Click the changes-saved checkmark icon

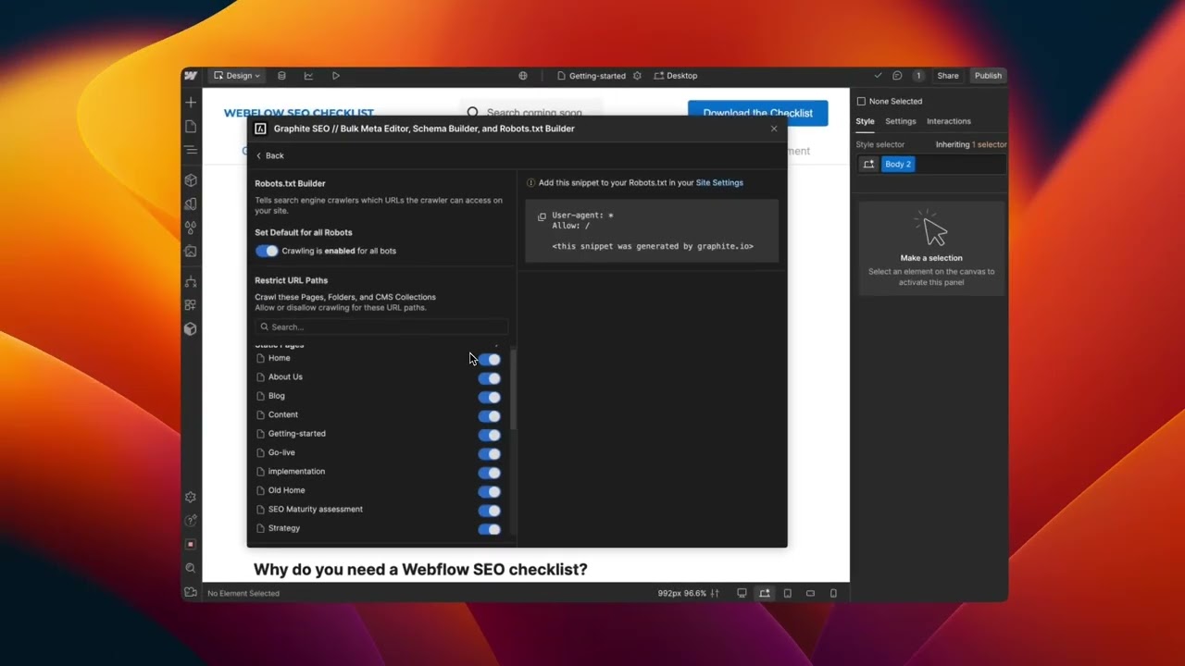coord(879,76)
